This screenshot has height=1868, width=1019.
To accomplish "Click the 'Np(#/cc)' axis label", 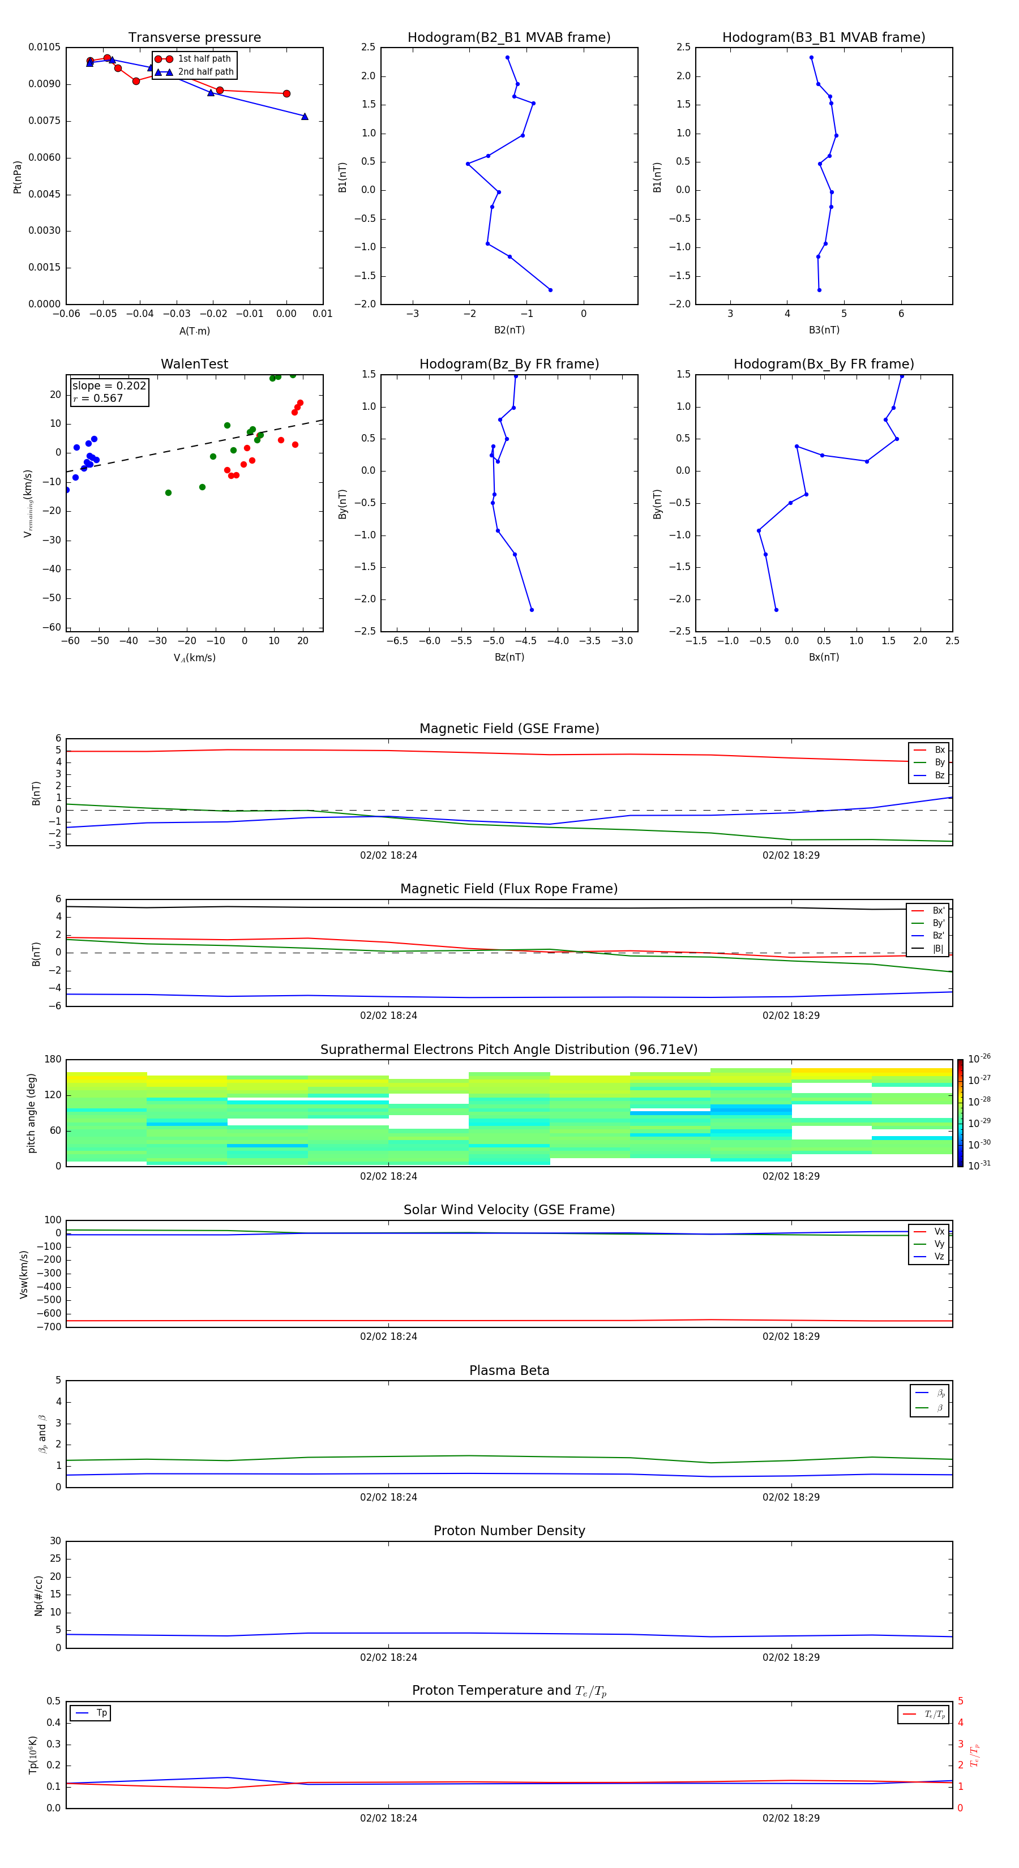I will point(39,1595).
